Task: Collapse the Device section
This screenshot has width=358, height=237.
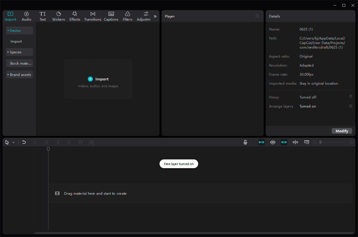Action: (19, 30)
